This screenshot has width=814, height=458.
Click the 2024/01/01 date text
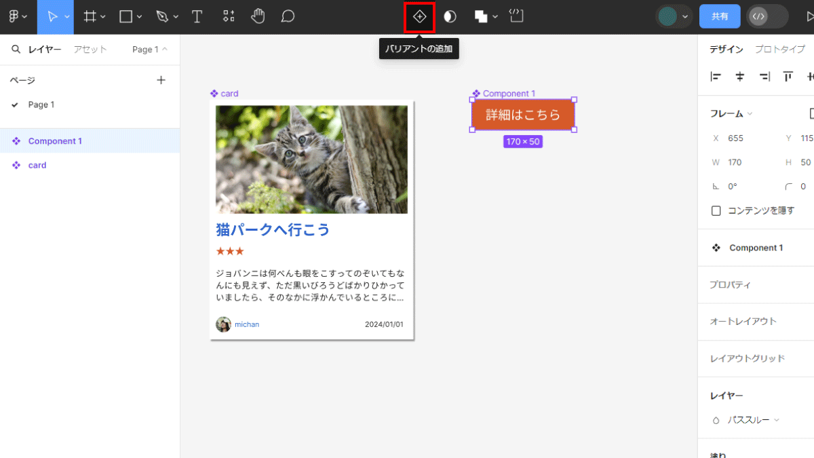[384, 324]
